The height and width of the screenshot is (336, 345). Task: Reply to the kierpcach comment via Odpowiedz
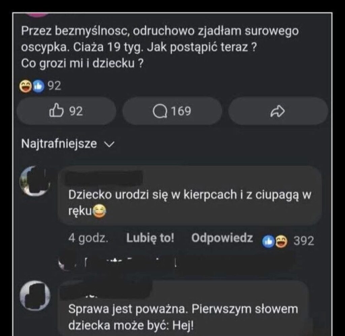pyautogui.click(x=222, y=238)
